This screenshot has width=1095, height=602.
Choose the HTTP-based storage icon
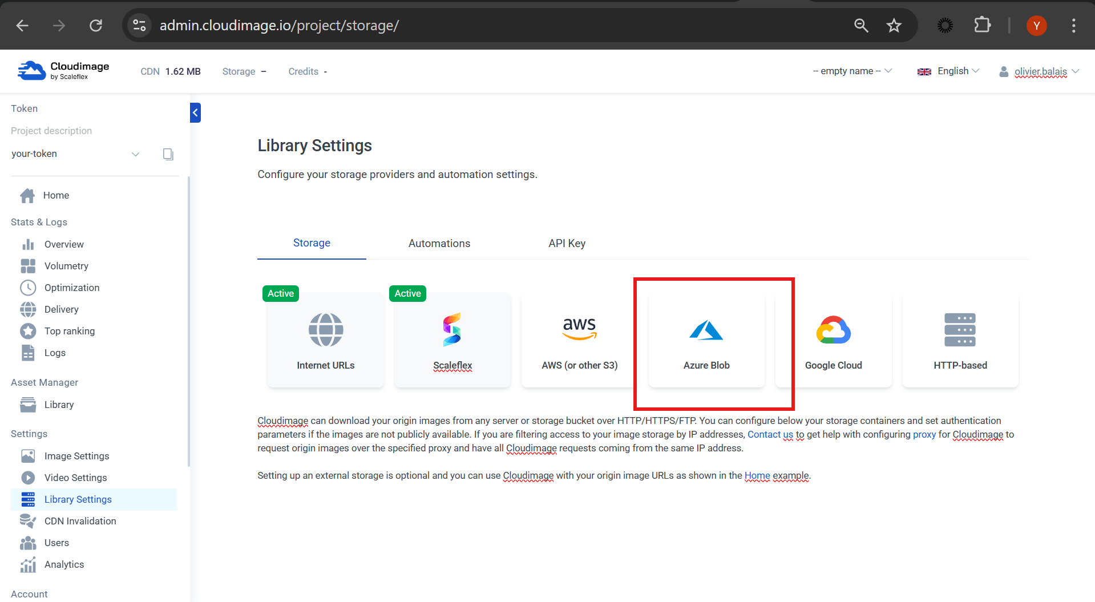[960, 330]
